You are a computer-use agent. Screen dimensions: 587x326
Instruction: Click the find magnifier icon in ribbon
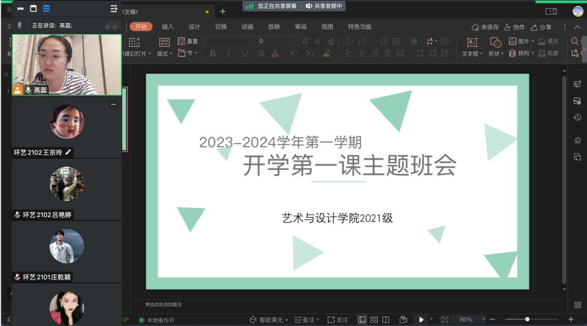pyautogui.click(x=575, y=41)
